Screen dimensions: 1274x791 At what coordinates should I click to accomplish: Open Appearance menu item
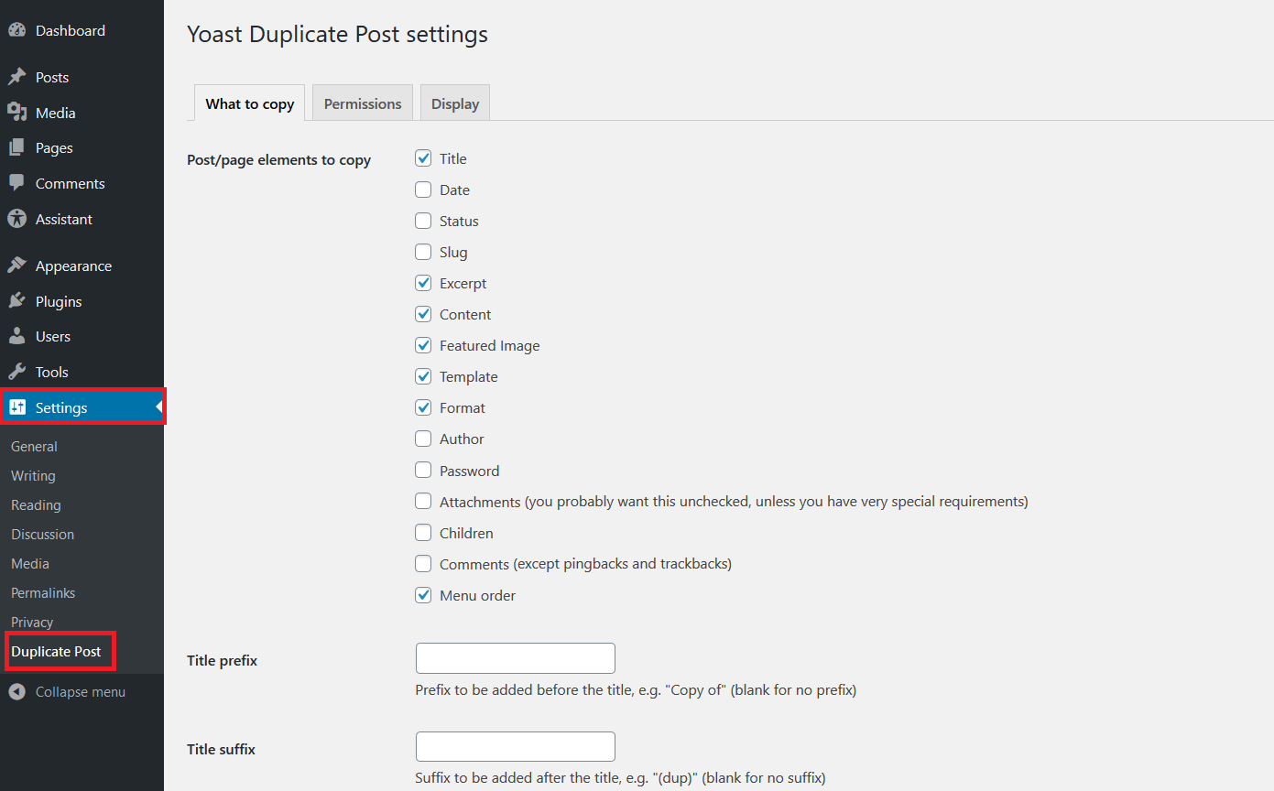coord(73,265)
